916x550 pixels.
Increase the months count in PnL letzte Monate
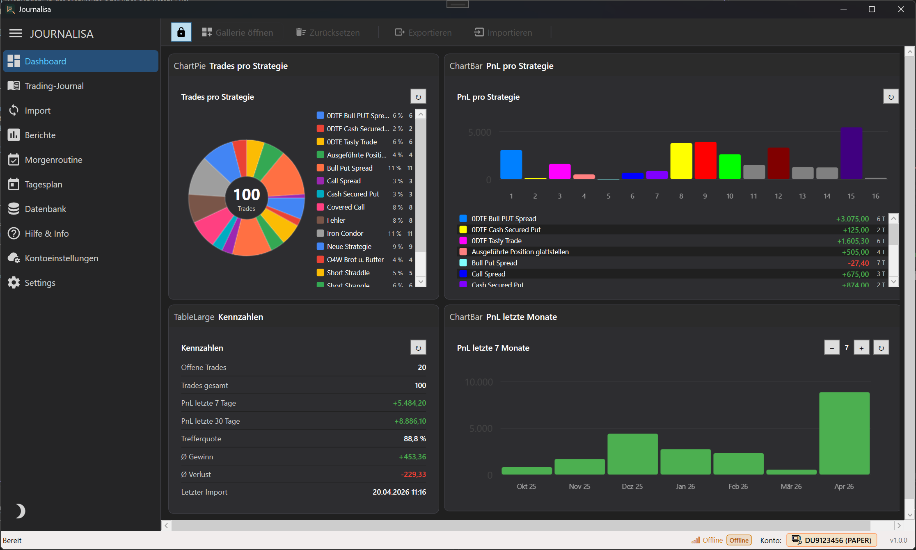(861, 347)
